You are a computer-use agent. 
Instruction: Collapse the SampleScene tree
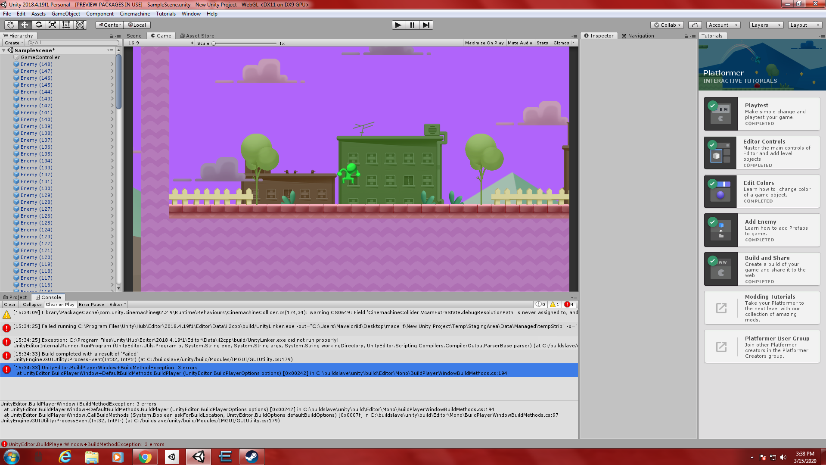(4, 50)
